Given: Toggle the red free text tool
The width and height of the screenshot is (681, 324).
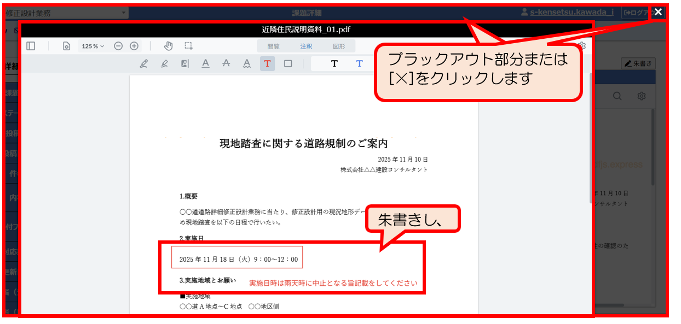Looking at the screenshot, I should (267, 64).
